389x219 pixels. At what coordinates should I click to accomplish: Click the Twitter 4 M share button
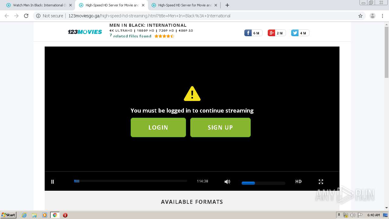(300, 33)
